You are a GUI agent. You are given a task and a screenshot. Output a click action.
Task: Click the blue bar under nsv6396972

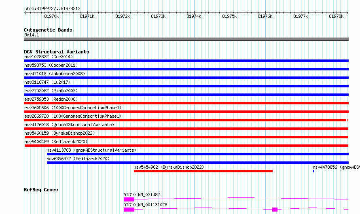(198, 163)
